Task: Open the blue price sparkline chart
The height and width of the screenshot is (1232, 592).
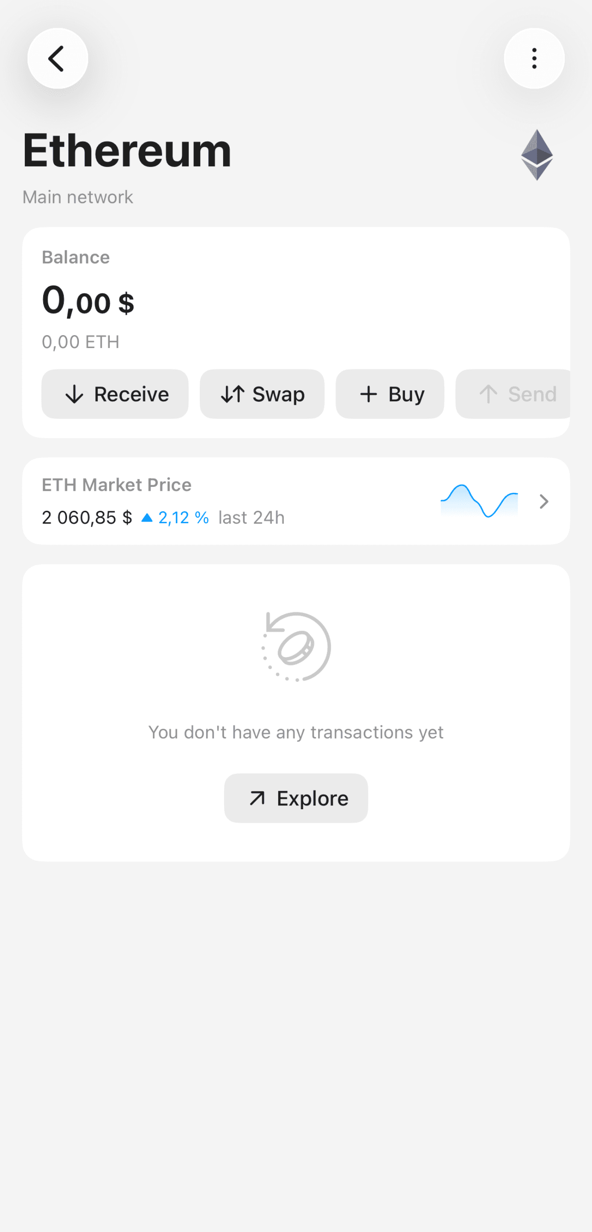Action: click(479, 501)
